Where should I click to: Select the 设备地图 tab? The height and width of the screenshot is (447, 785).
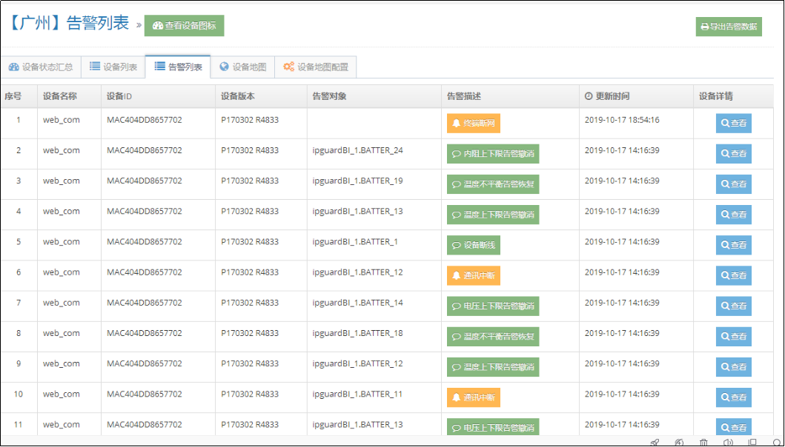click(242, 67)
